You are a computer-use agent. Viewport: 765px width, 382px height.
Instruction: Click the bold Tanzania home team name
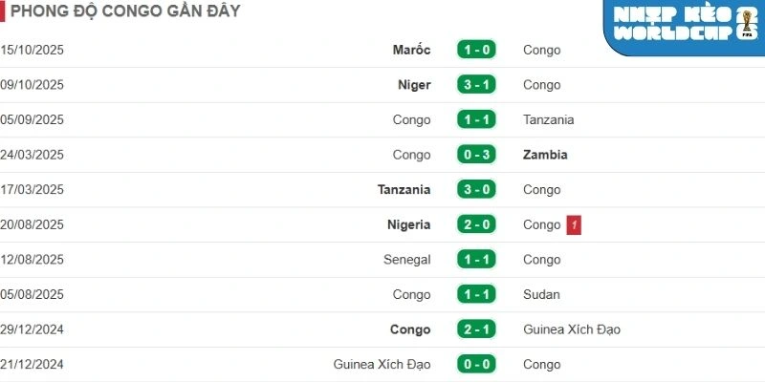coord(404,190)
